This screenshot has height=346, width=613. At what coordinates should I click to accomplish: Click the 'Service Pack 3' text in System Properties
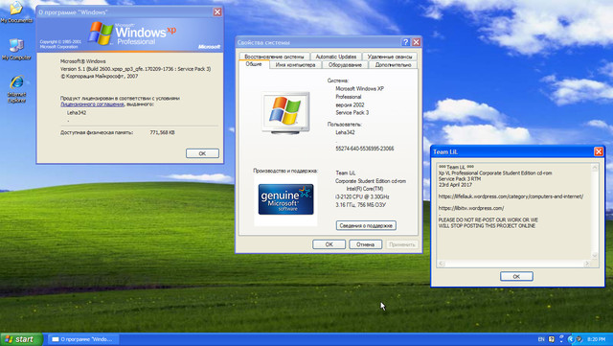pos(352,113)
